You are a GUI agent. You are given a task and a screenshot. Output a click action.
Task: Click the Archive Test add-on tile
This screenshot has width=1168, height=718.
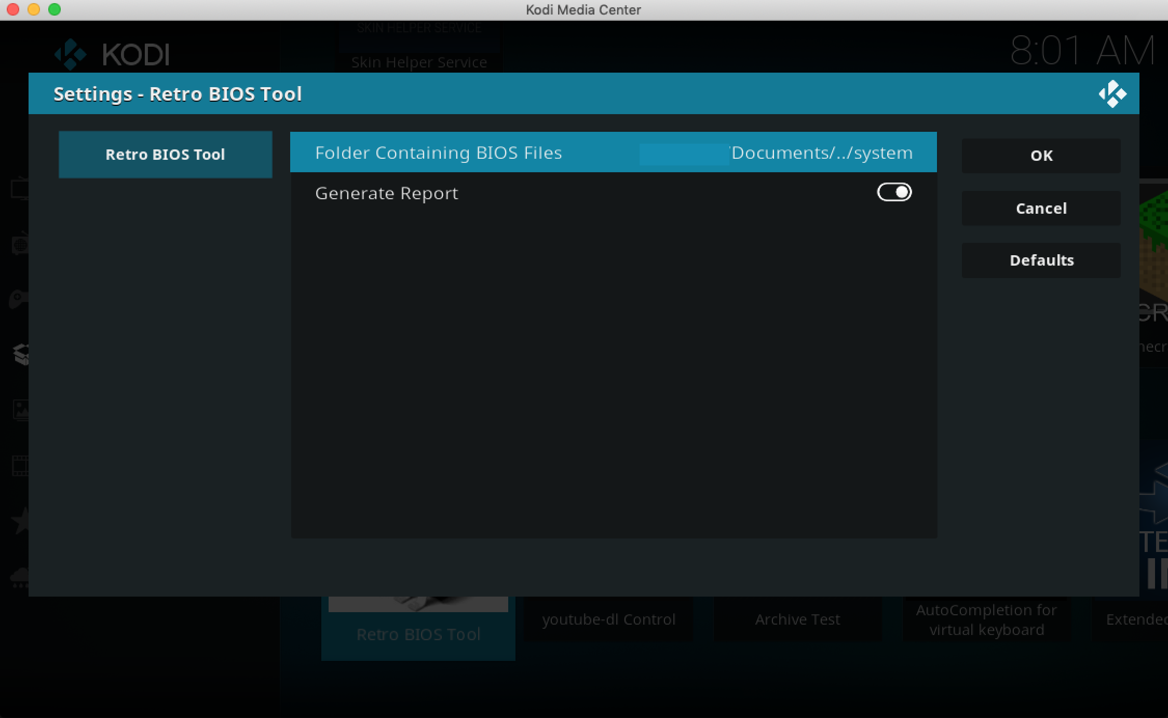[797, 619]
